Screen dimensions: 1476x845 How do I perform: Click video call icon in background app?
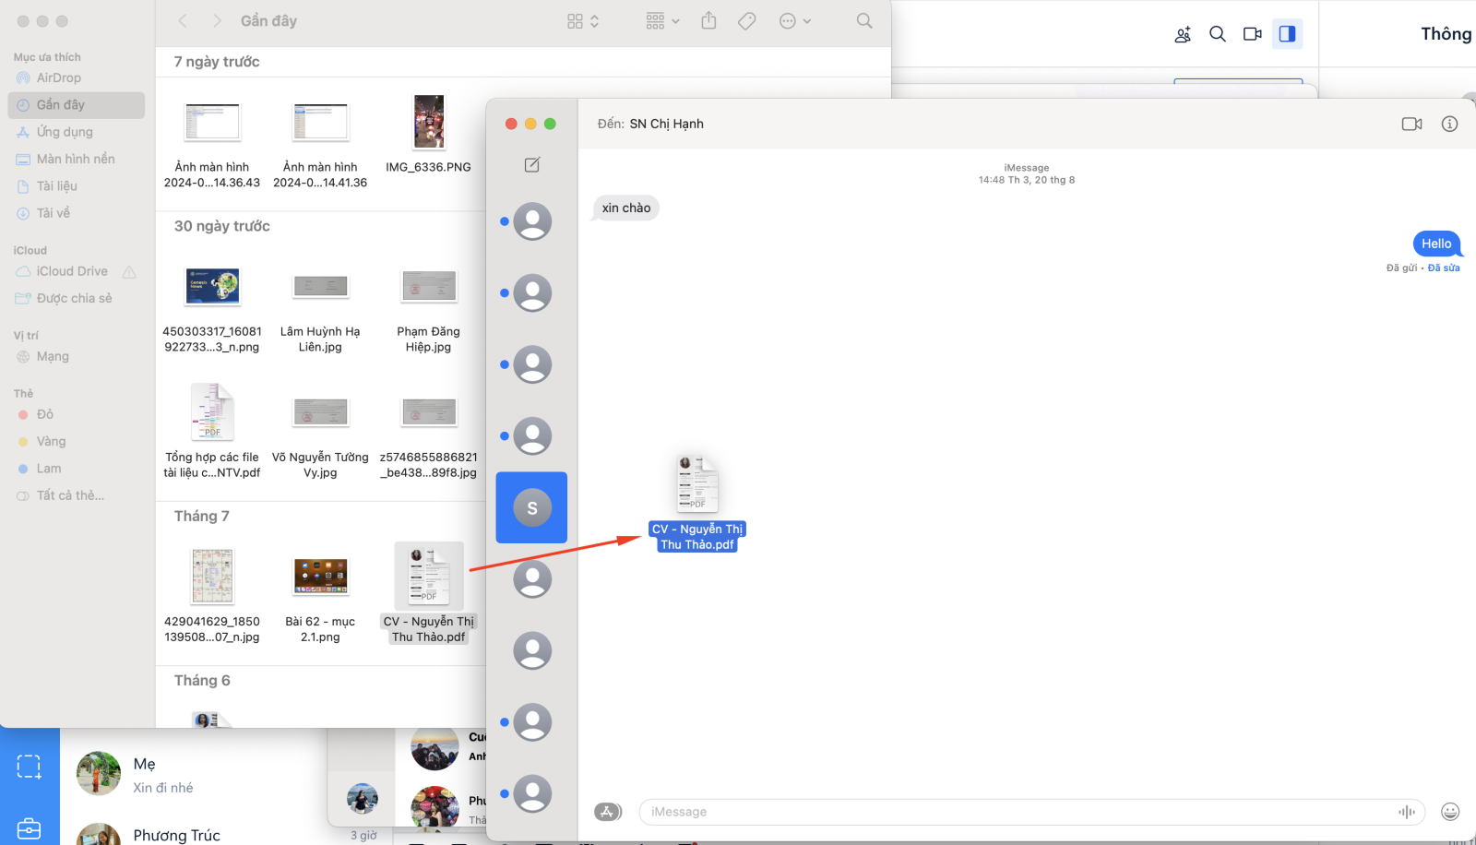click(1252, 34)
